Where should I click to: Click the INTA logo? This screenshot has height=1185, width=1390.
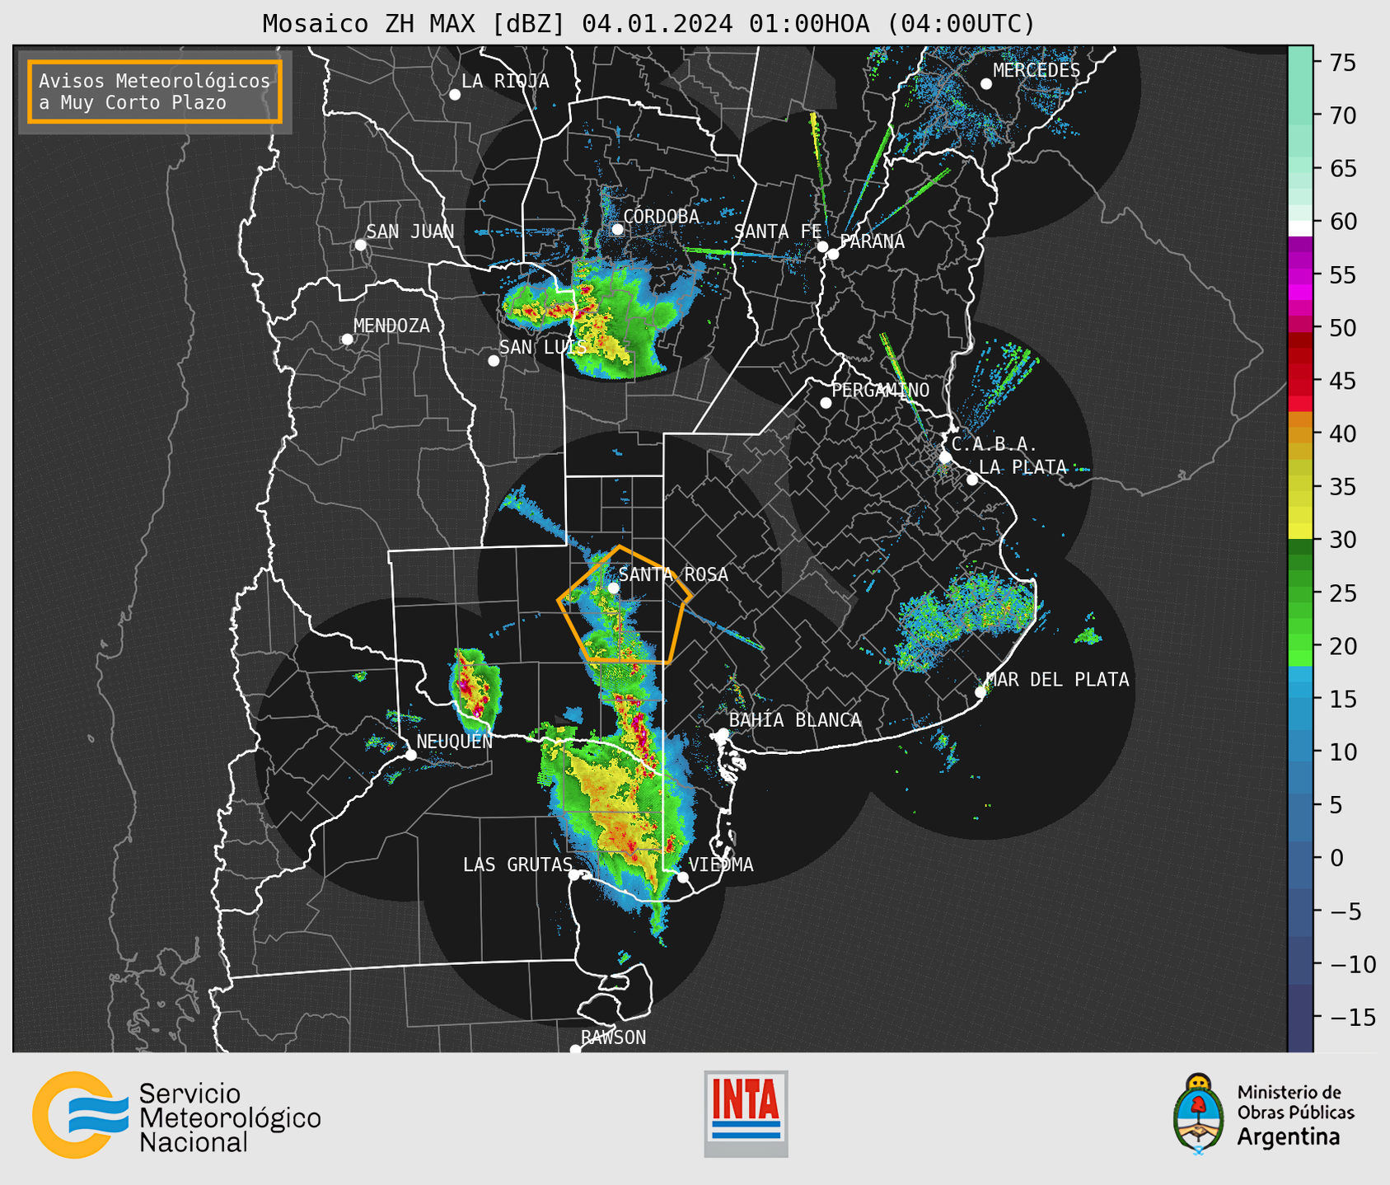pos(746,1113)
